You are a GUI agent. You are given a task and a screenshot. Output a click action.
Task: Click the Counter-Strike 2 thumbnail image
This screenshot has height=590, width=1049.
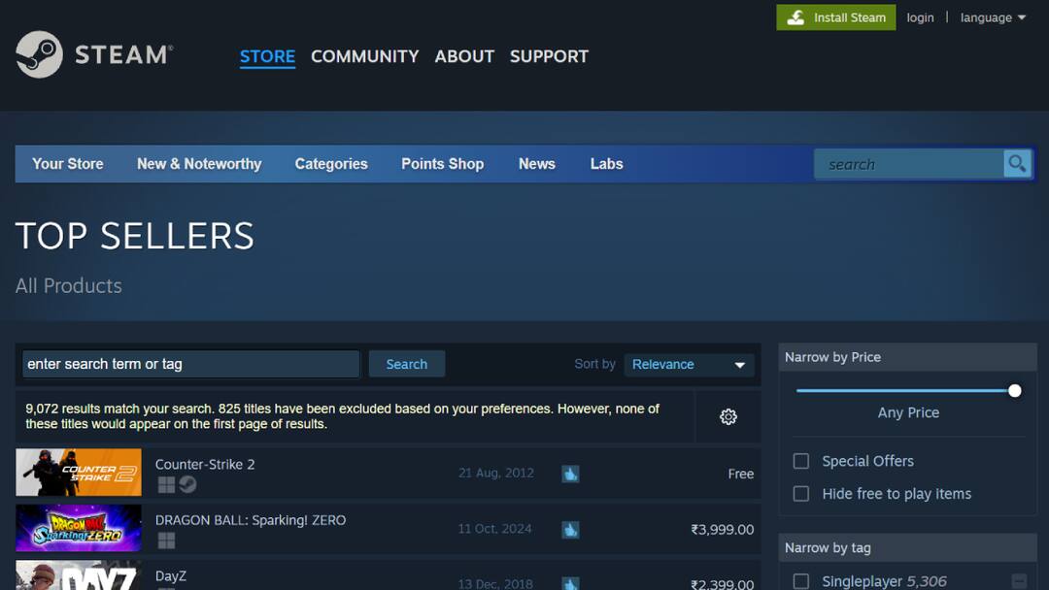point(78,473)
